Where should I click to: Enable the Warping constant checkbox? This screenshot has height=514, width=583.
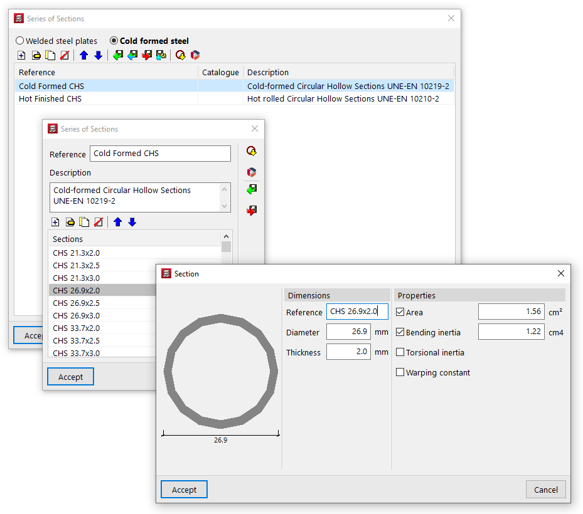click(x=400, y=372)
